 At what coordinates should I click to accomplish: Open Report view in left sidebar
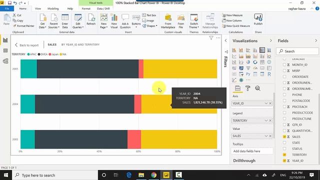(5, 40)
